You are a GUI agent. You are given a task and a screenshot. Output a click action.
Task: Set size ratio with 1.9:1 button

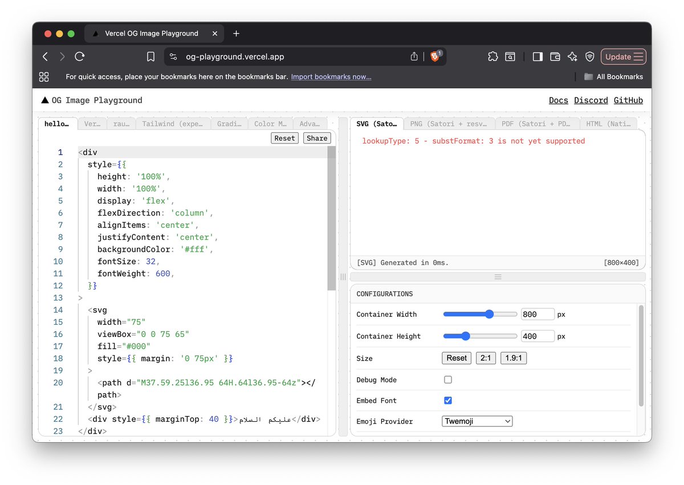[514, 358]
